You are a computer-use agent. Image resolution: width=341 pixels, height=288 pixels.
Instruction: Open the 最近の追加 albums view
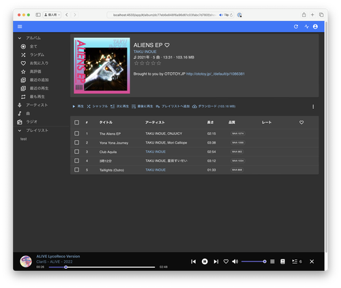coord(39,80)
